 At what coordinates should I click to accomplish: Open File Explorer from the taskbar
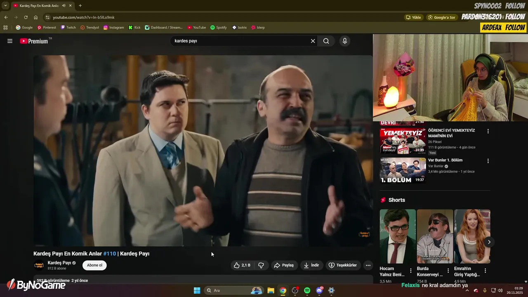[271, 290]
